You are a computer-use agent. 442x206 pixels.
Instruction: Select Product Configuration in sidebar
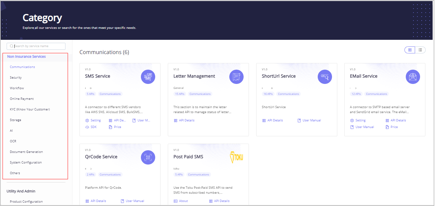click(x=26, y=202)
